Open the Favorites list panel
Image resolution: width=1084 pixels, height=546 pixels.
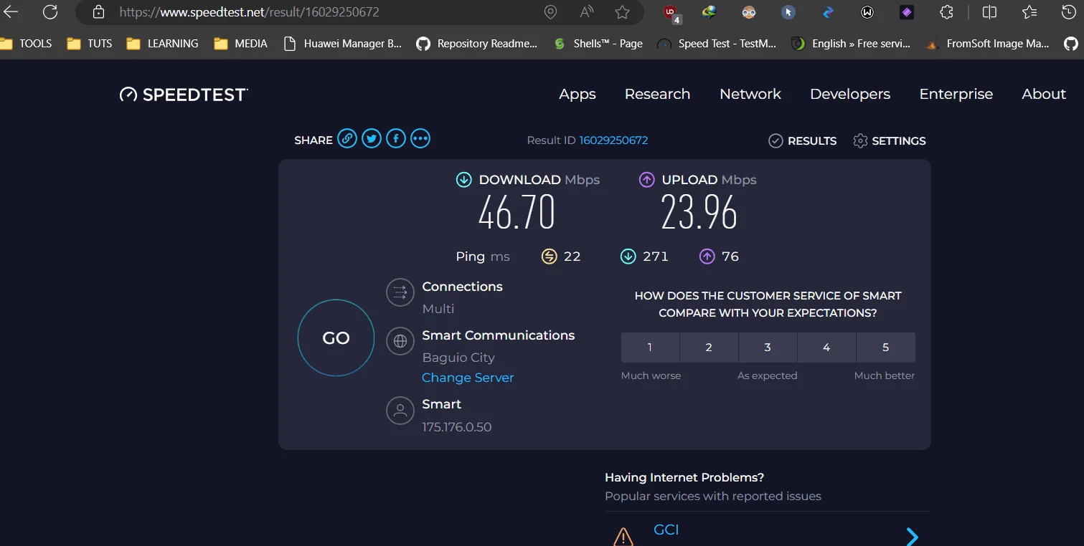1029,12
